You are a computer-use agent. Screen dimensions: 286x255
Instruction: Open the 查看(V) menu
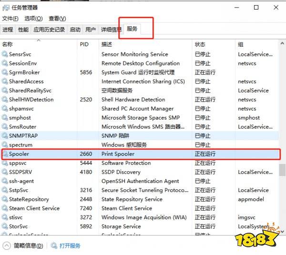(57, 19)
